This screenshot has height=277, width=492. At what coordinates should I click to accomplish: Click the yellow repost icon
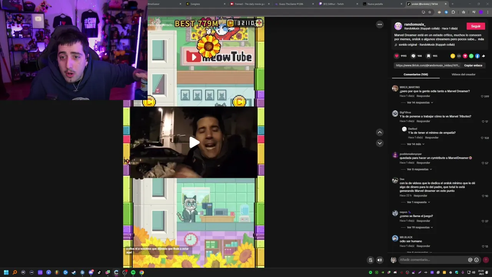click(x=453, y=56)
